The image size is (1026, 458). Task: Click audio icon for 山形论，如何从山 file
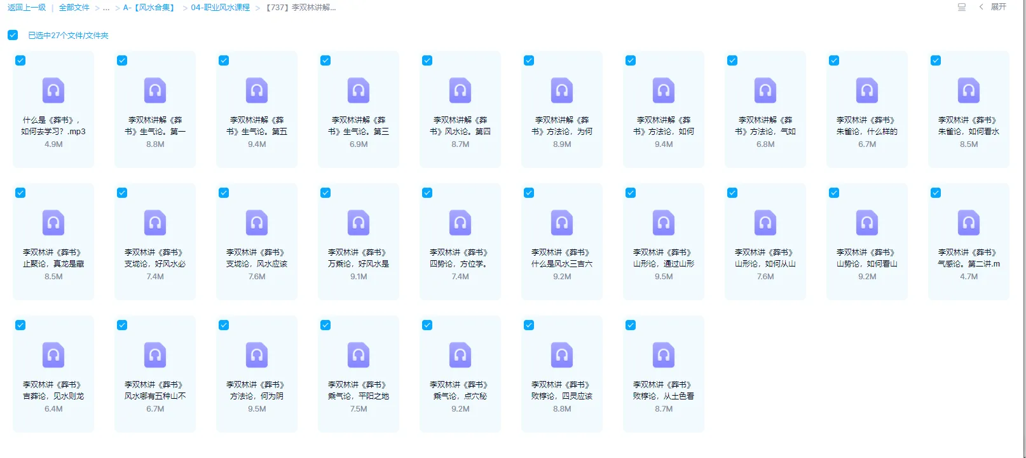pos(765,223)
